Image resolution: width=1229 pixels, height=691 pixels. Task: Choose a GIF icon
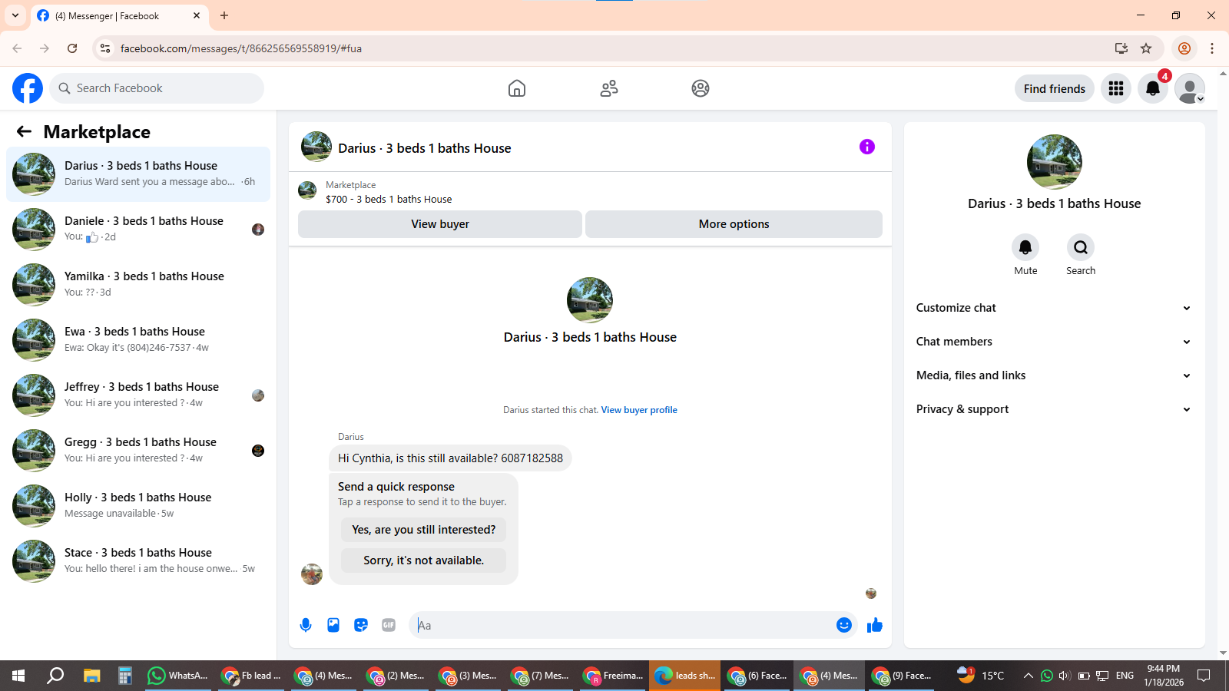tap(389, 625)
